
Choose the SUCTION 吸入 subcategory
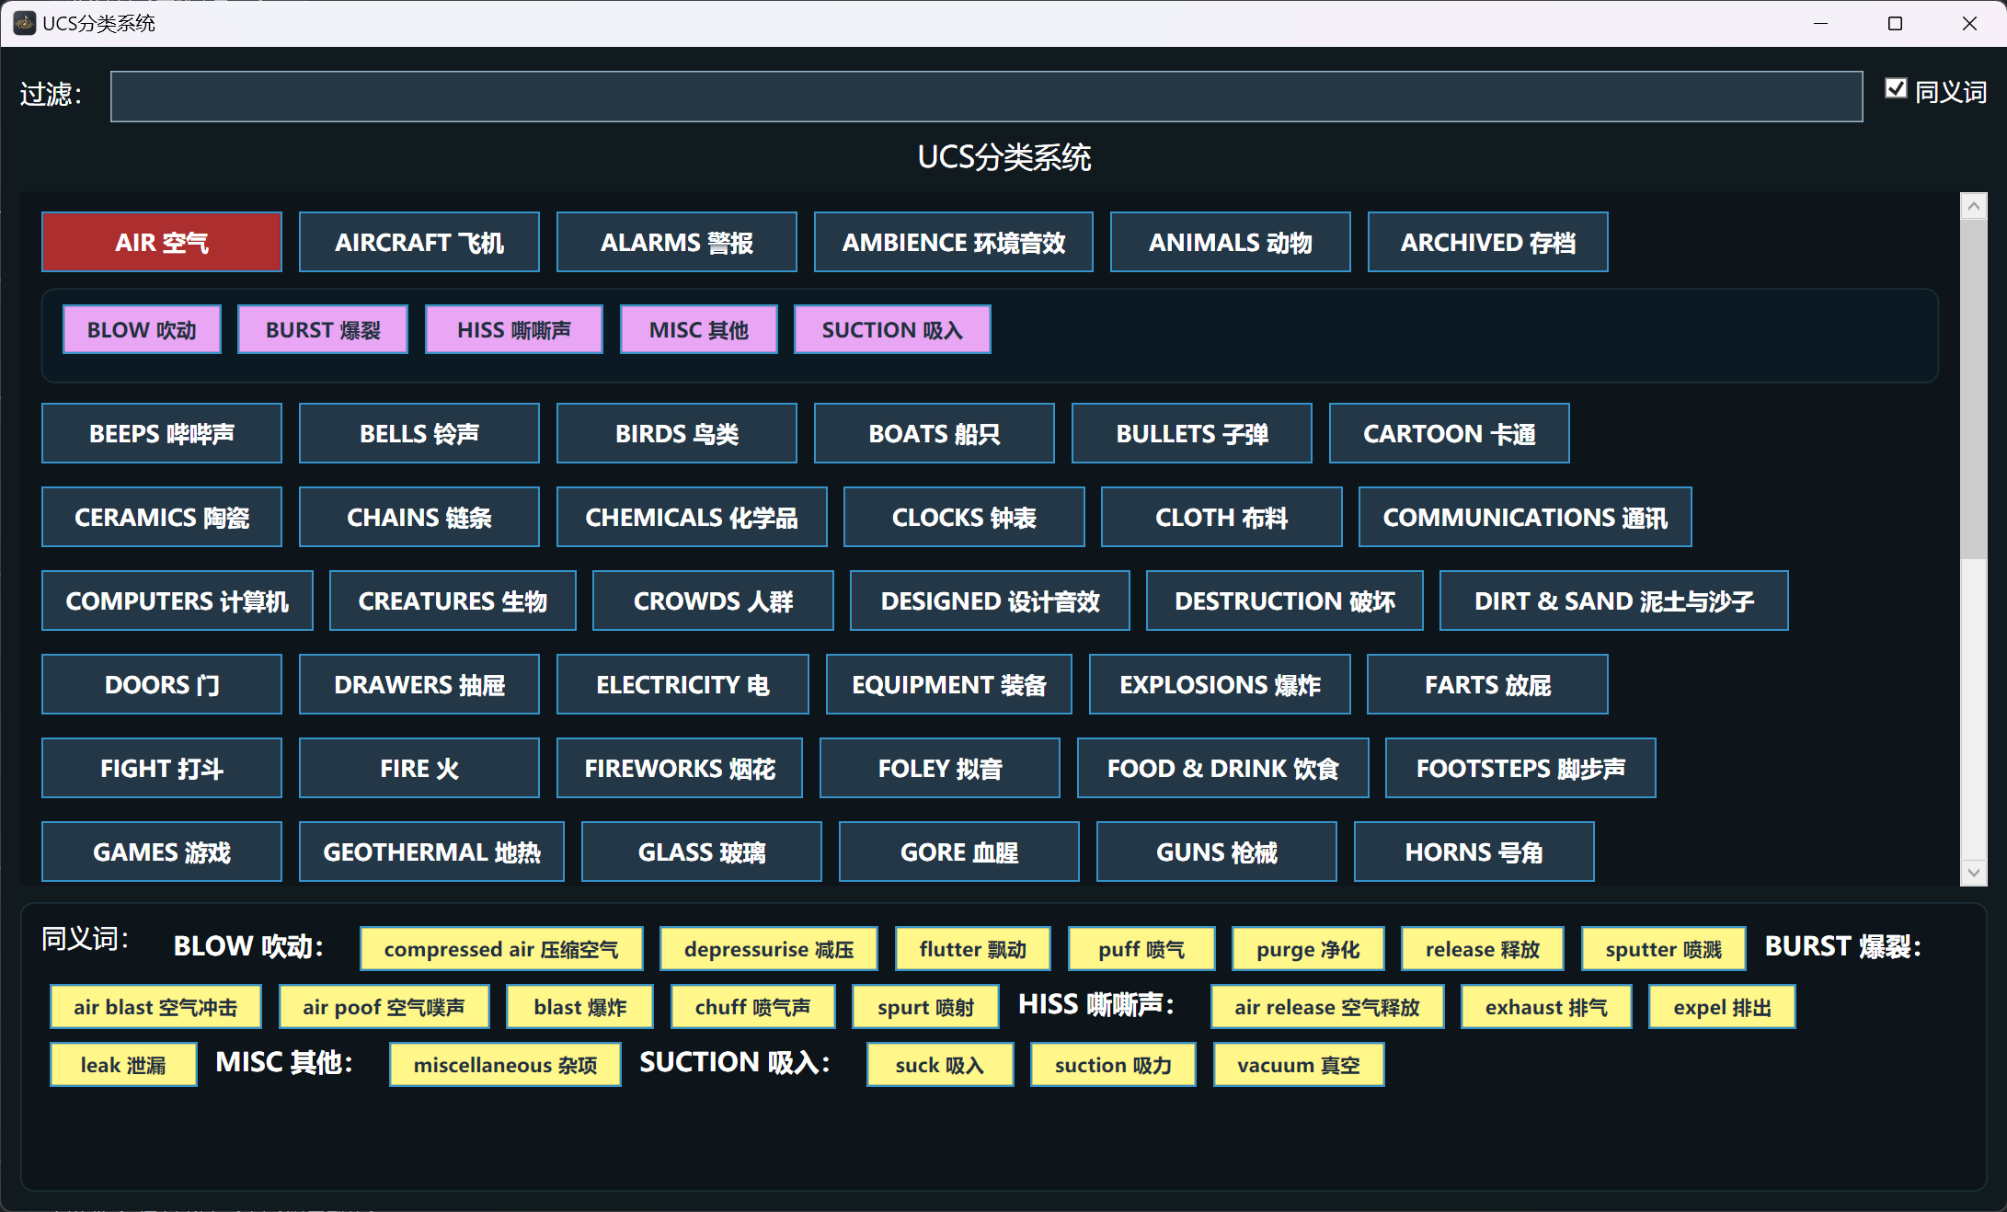coord(892,329)
